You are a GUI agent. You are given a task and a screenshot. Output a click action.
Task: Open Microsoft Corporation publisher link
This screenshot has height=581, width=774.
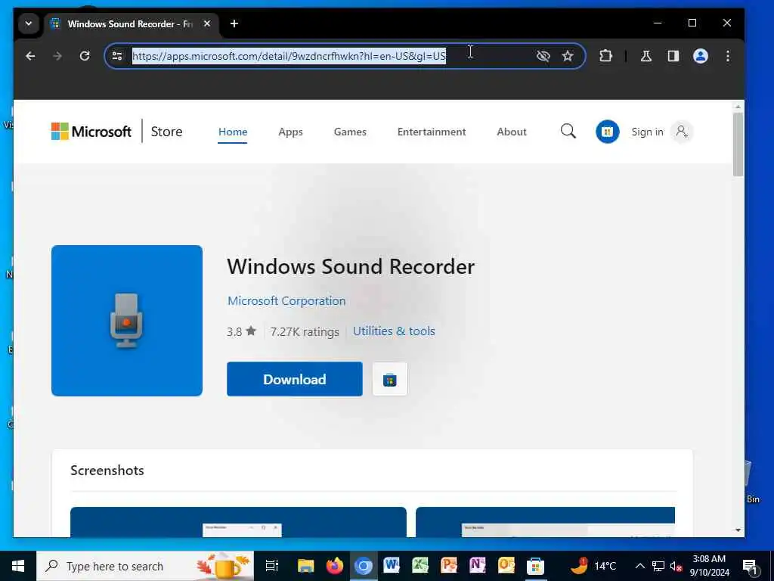point(286,301)
